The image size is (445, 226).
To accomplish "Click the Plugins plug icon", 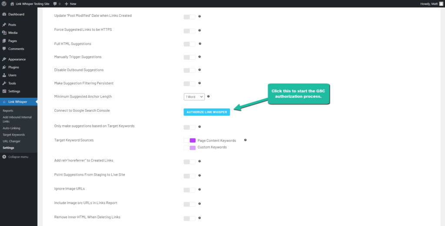I will point(4,67).
